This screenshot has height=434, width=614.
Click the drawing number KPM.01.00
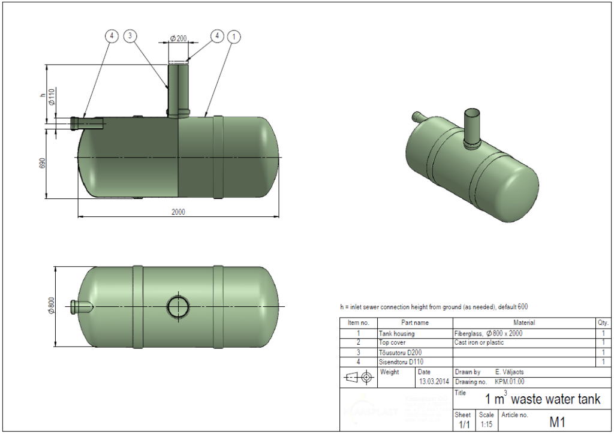[x=510, y=381]
